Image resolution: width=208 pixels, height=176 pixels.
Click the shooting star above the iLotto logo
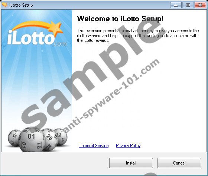point(39,27)
